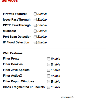
Task: Check the Multicast Enable checkbox
Action: pyautogui.click(x=35, y=31)
